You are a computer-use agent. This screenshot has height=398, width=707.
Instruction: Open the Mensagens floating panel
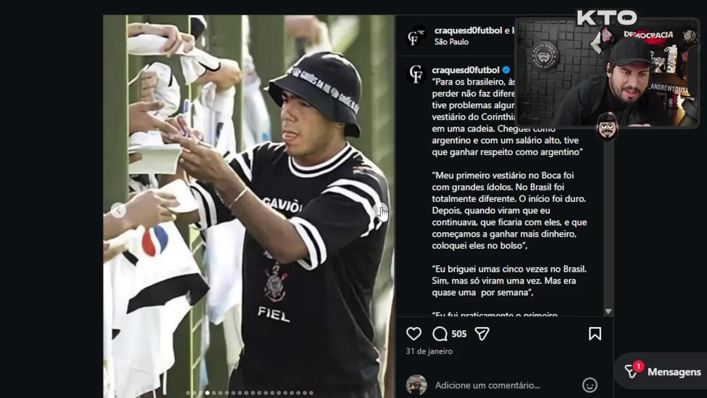pos(661,372)
